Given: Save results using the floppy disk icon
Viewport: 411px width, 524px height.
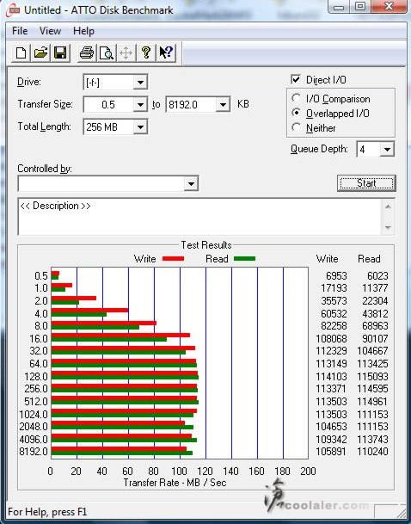Looking at the screenshot, I should tap(60, 52).
